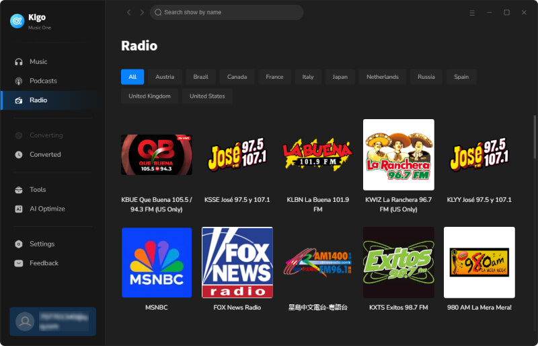Click the Converting sidebar icon
The height and width of the screenshot is (346, 538).
(x=19, y=135)
